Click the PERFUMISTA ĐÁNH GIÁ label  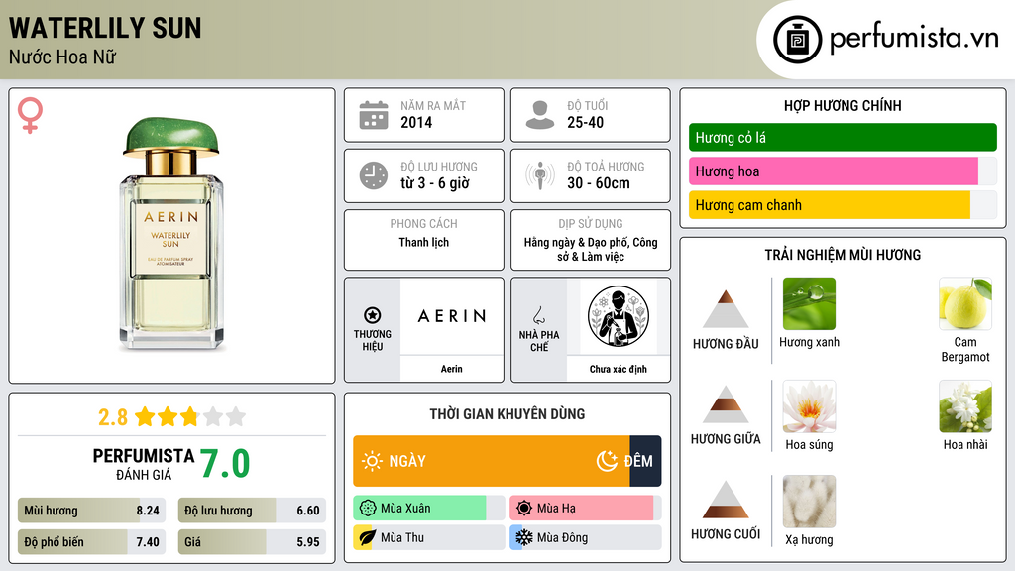tap(144, 464)
